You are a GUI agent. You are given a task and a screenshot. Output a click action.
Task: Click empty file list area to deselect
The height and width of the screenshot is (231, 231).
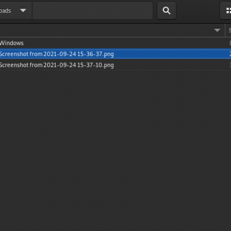point(115,150)
